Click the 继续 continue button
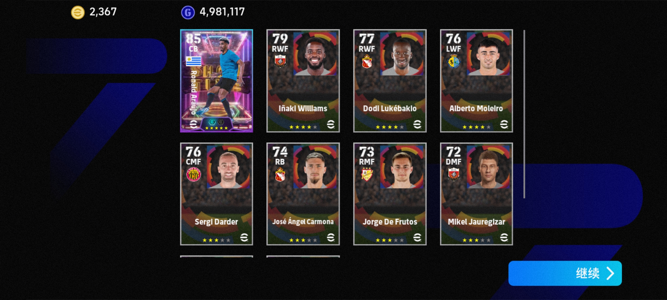Viewport: 667px width, 300px height. [x=565, y=273]
